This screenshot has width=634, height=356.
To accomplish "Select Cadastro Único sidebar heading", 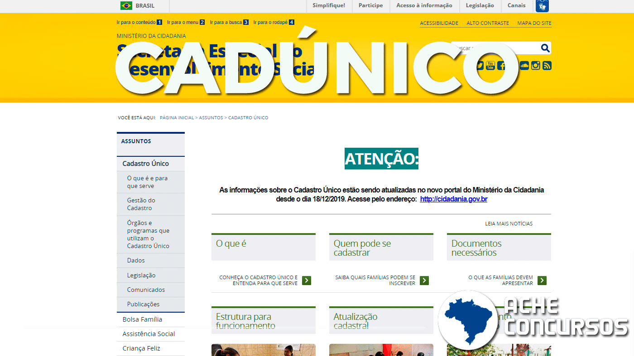I will click(x=145, y=164).
